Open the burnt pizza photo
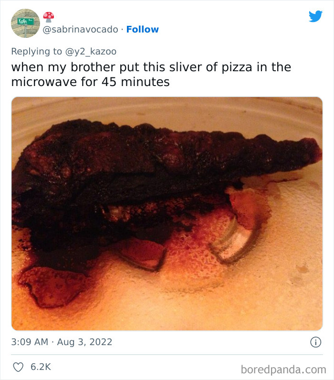This screenshot has width=334, height=380. click(167, 214)
